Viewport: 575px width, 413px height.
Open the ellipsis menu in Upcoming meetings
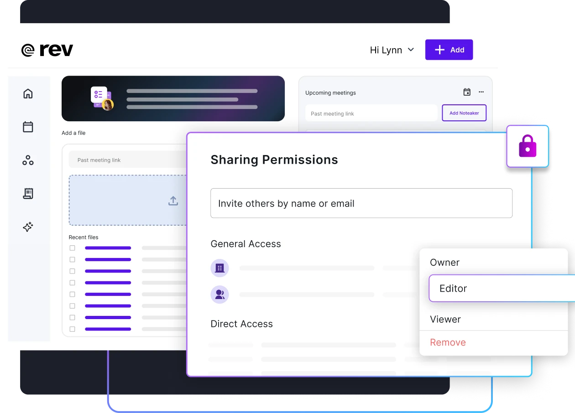(481, 92)
